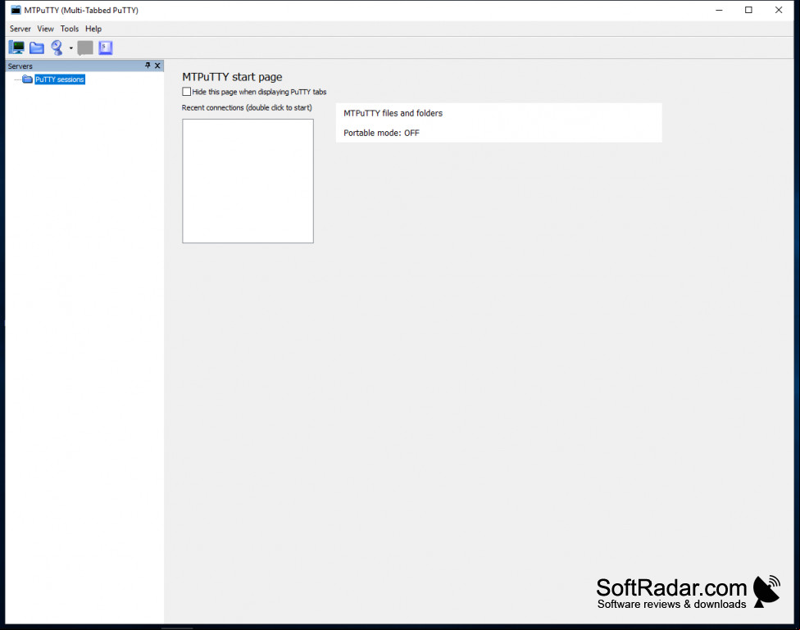Click the MTPuTTY files and folders text

click(393, 113)
